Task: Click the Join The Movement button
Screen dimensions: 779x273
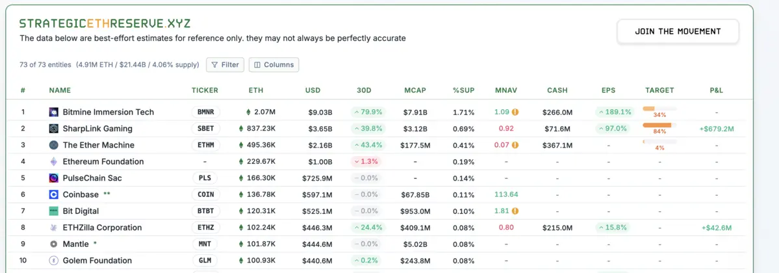Action: point(678,31)
